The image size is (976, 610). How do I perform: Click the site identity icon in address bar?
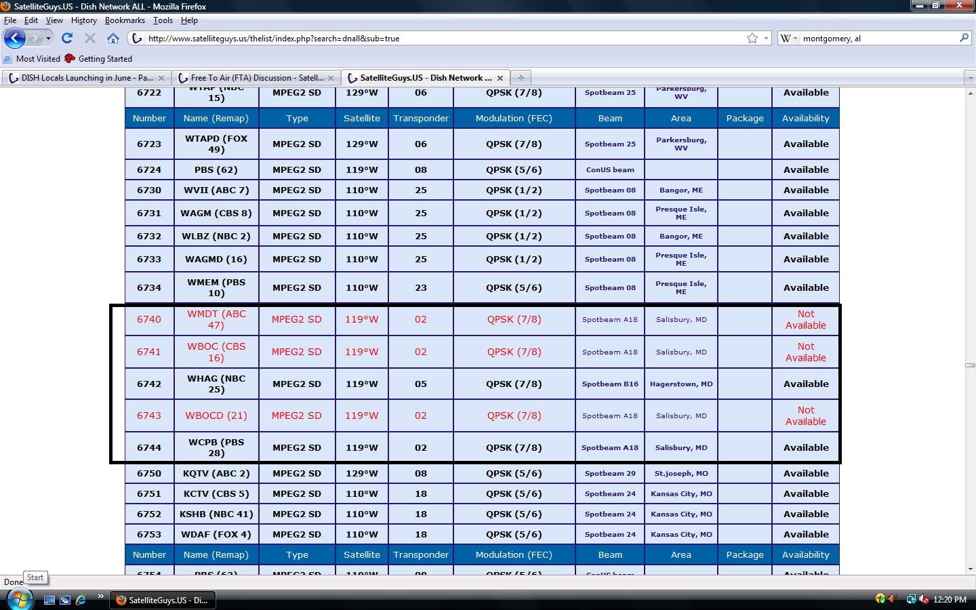click(x=137, y=39)
